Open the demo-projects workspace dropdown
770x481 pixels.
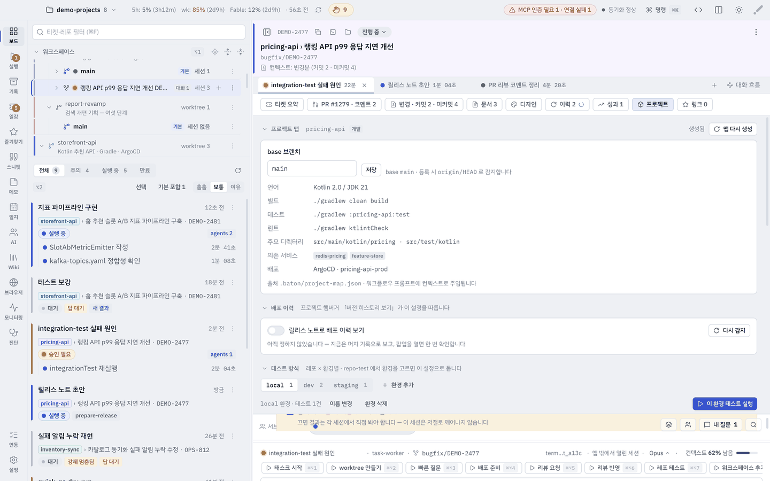point(80,10)
